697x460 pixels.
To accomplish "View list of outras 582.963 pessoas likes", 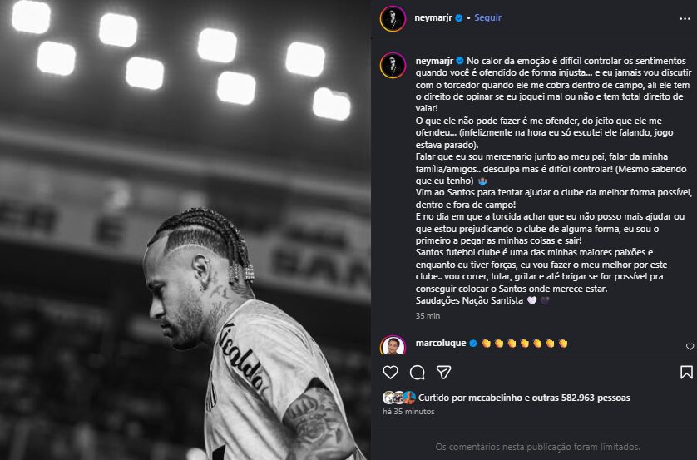I will click(x=581, y=398).
